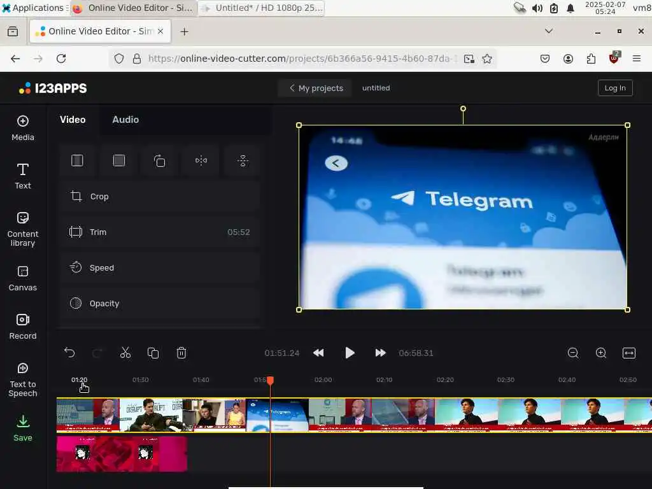Open the Trim option showing 05:52
Screen dimensions: 652x489
[160, 232]
